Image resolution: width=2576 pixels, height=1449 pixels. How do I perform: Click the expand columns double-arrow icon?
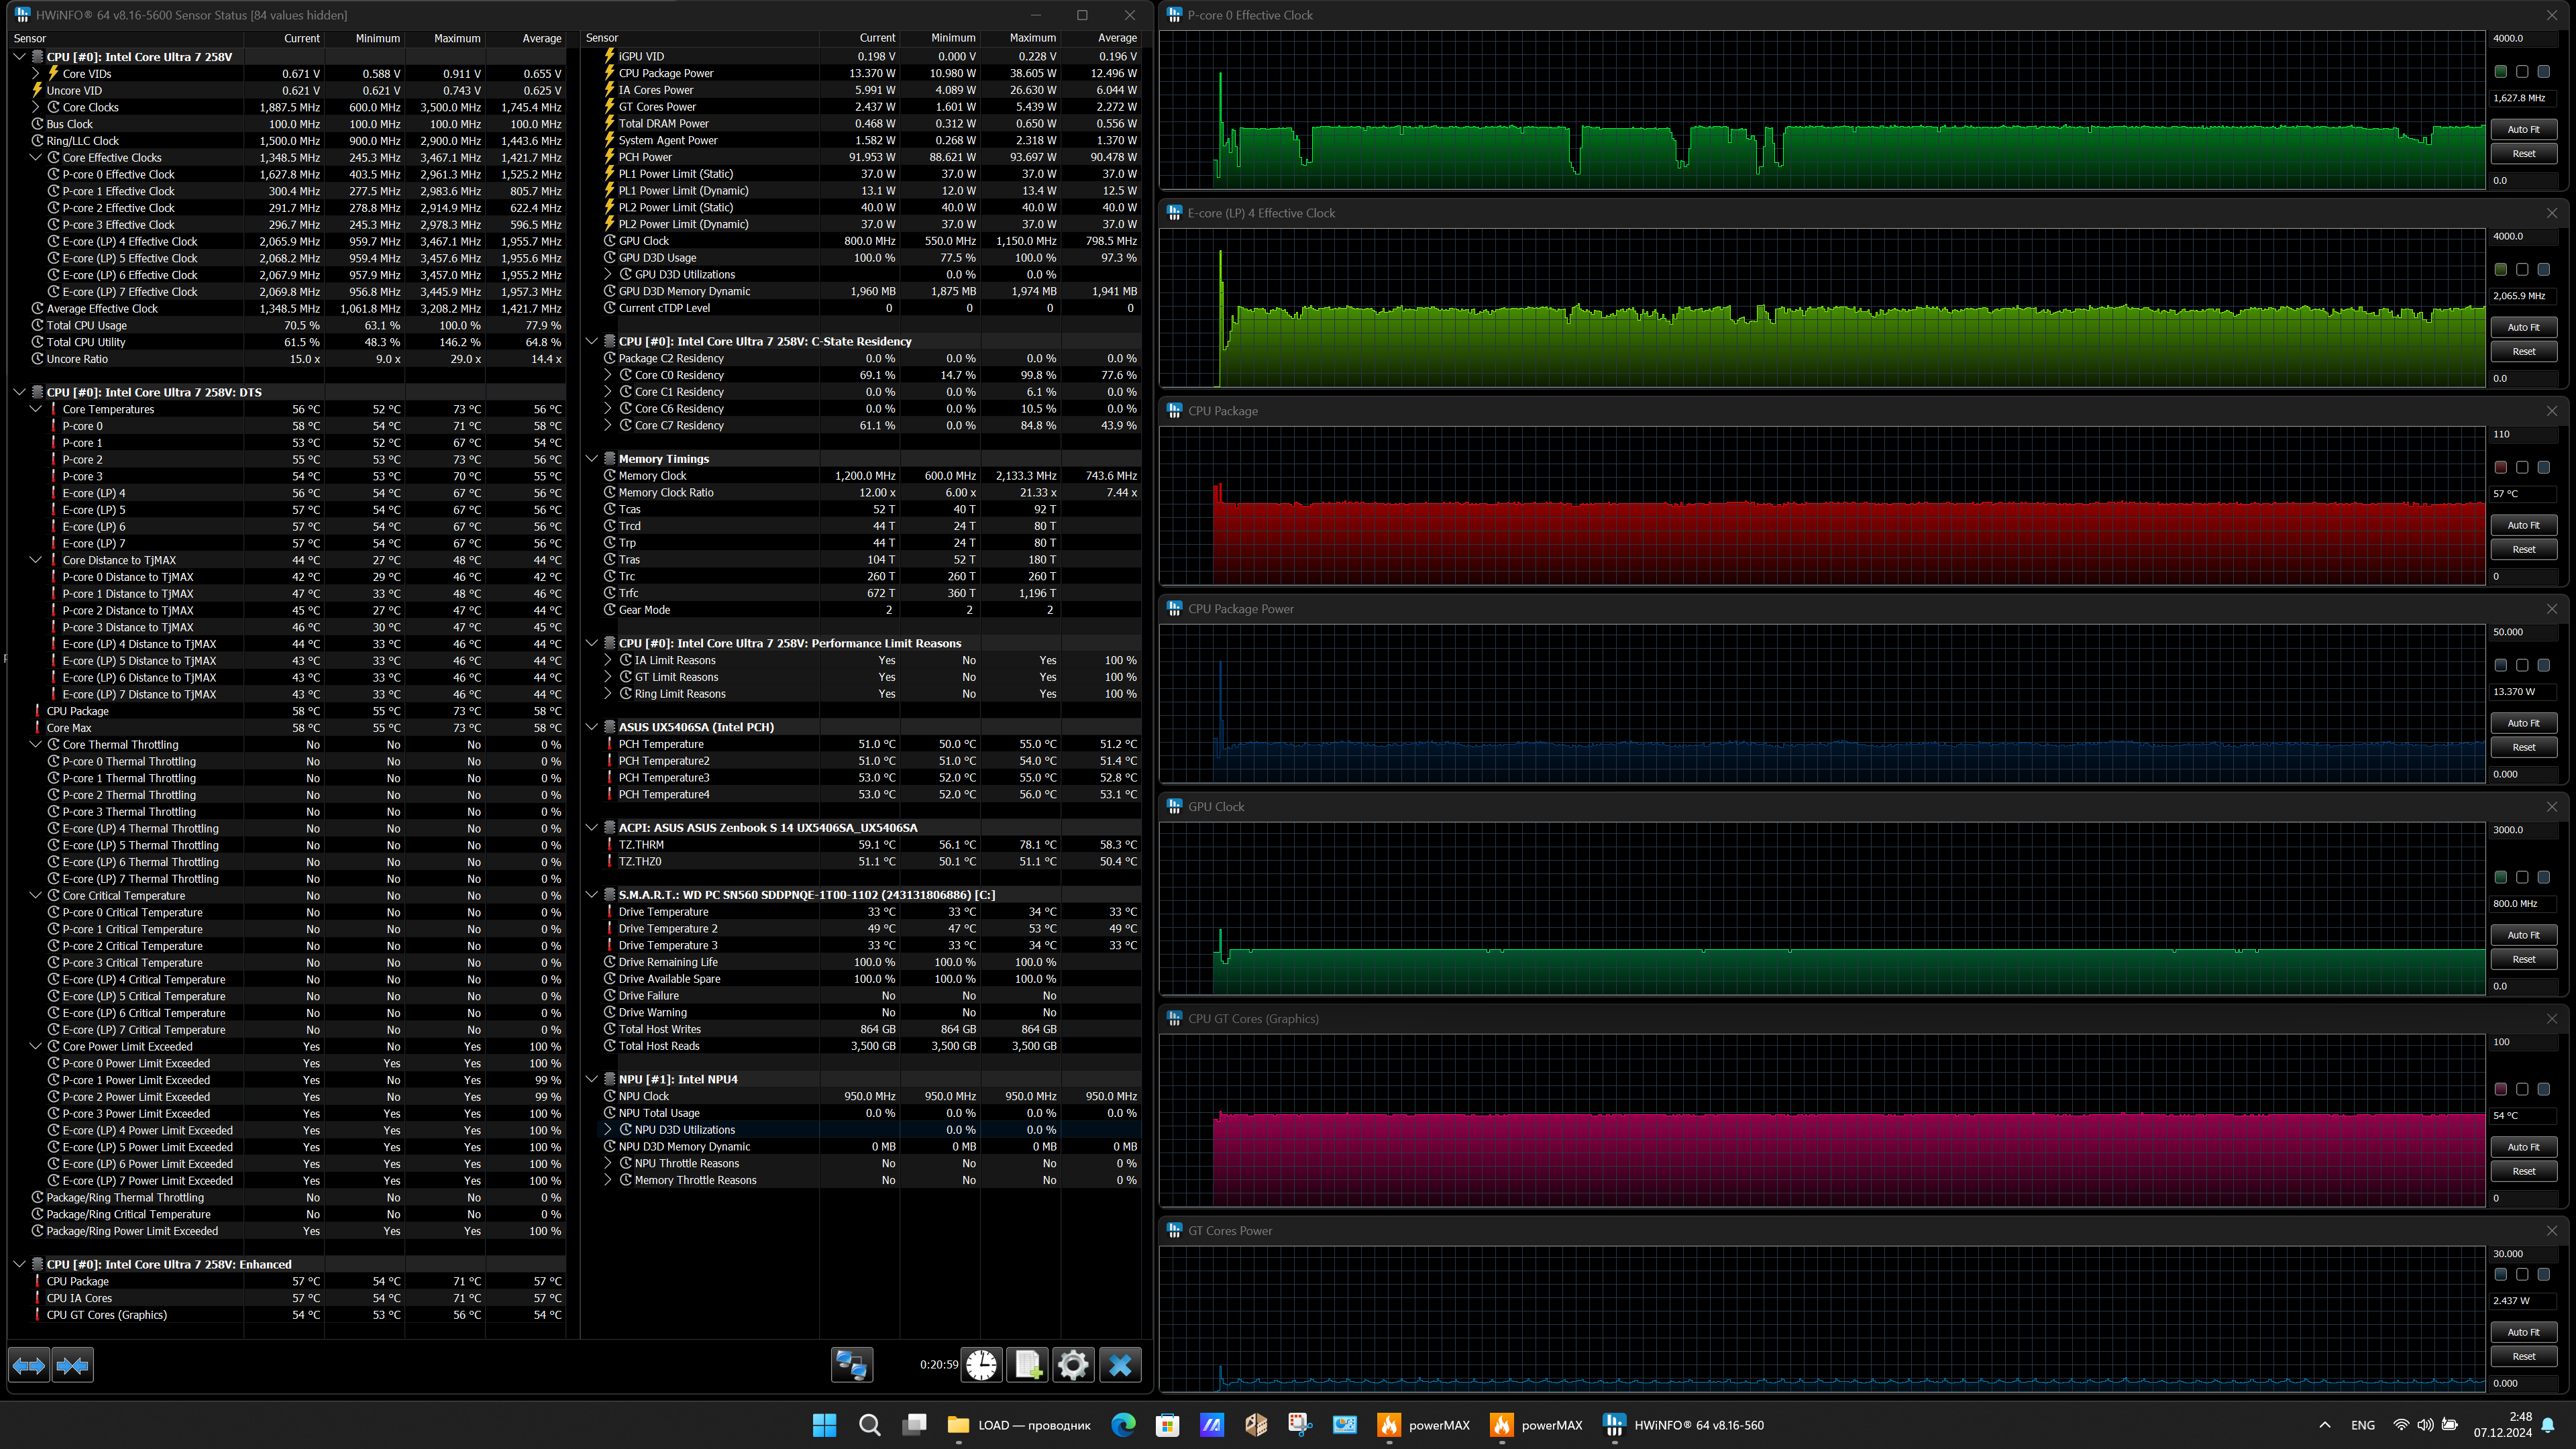29,1365
